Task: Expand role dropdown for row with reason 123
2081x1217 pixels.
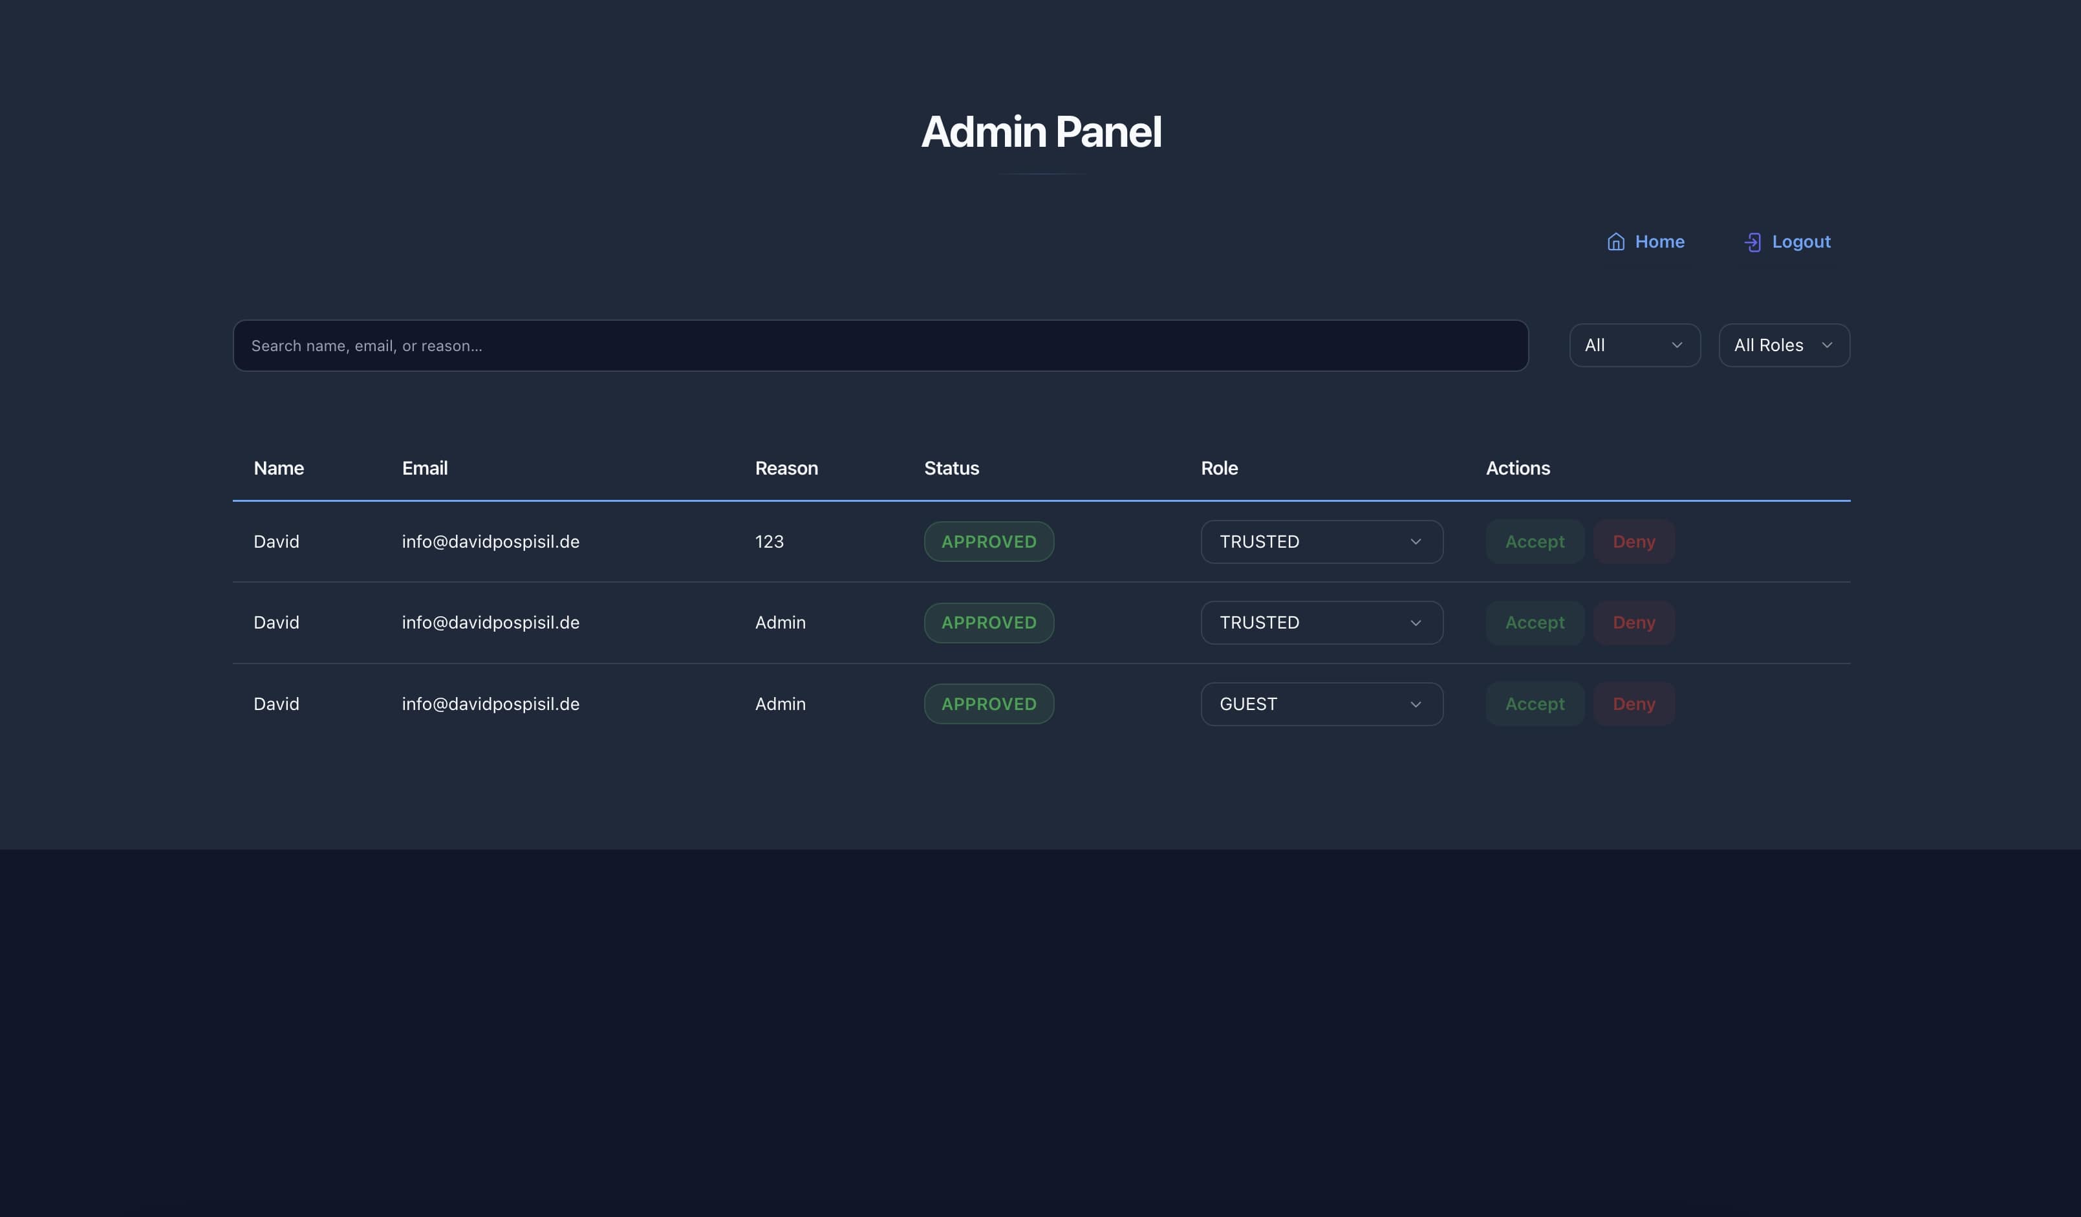Action: pos(1321,542)
